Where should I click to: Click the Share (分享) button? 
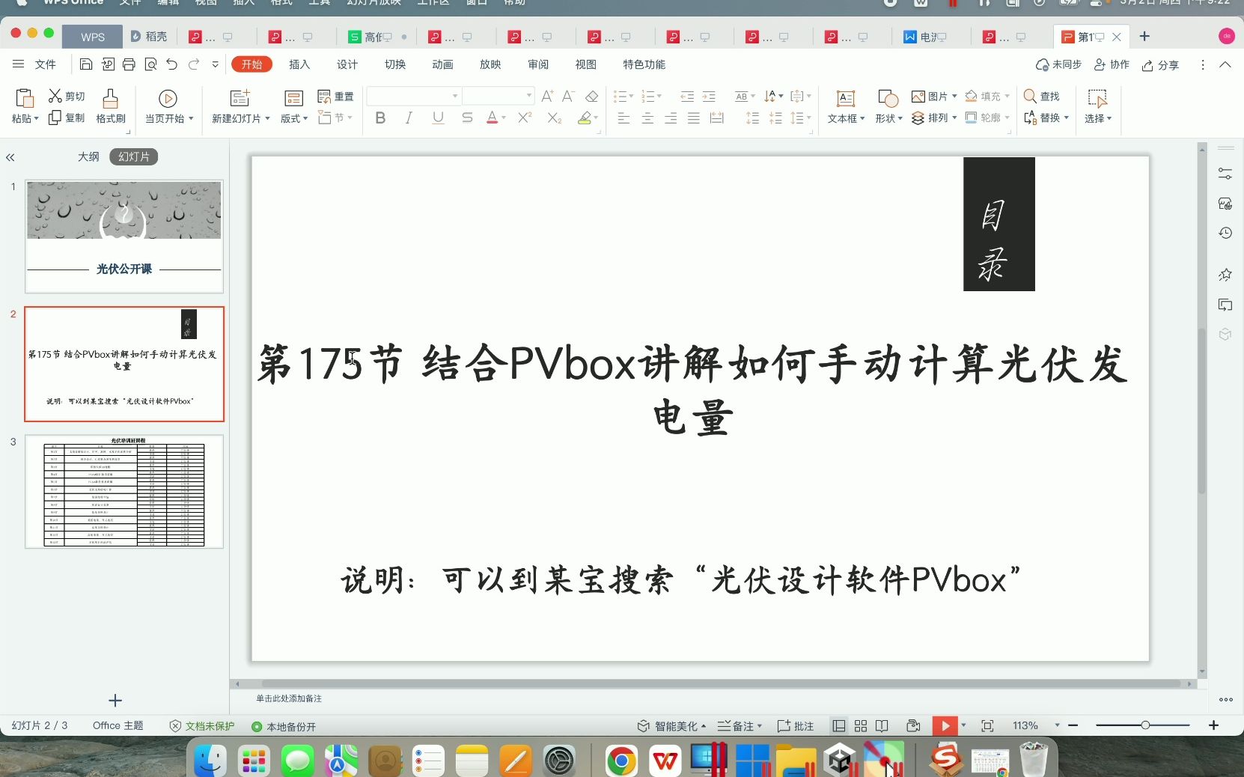pyautogui.click(x=1160, y=65)
